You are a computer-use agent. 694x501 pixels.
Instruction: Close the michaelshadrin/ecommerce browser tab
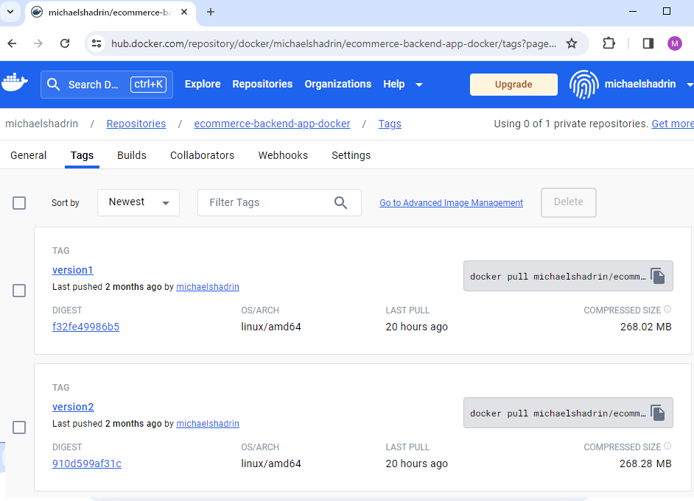185,12
